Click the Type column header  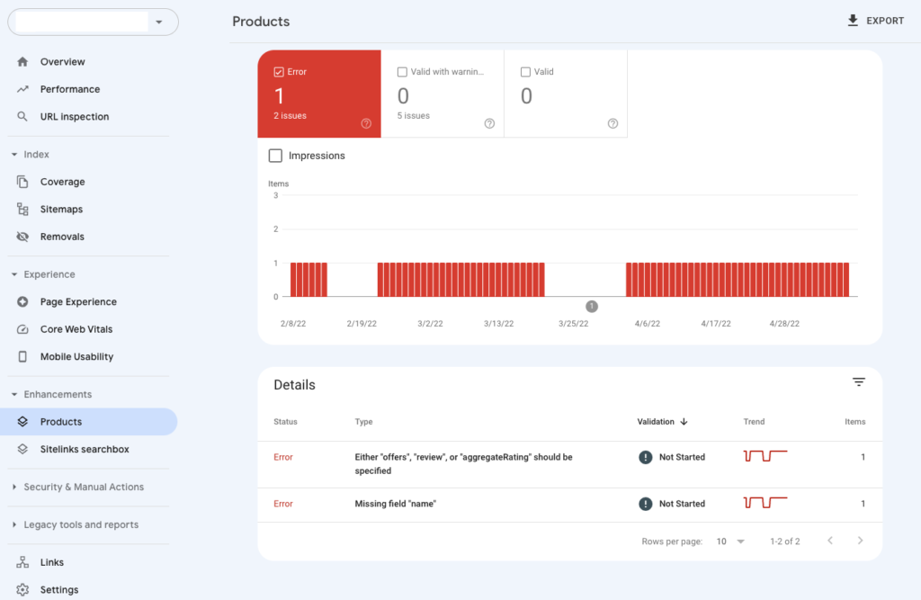(363, 421)
